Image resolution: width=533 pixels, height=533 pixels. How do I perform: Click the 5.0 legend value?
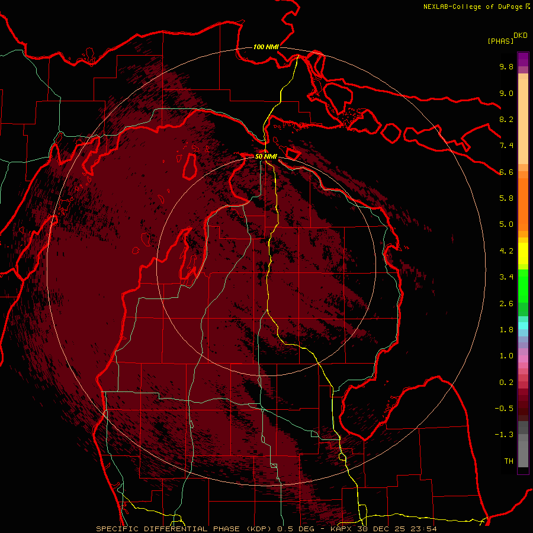506,224
